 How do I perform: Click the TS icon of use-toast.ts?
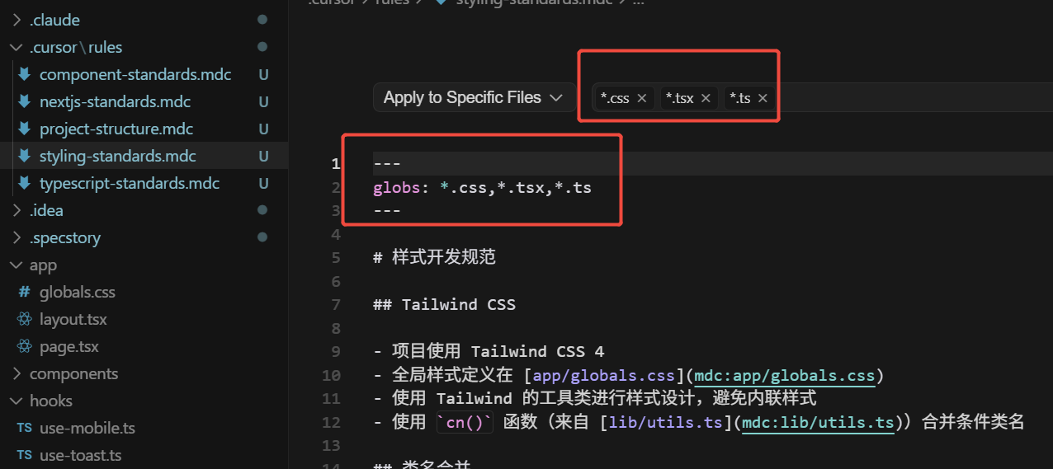point(24,456)
